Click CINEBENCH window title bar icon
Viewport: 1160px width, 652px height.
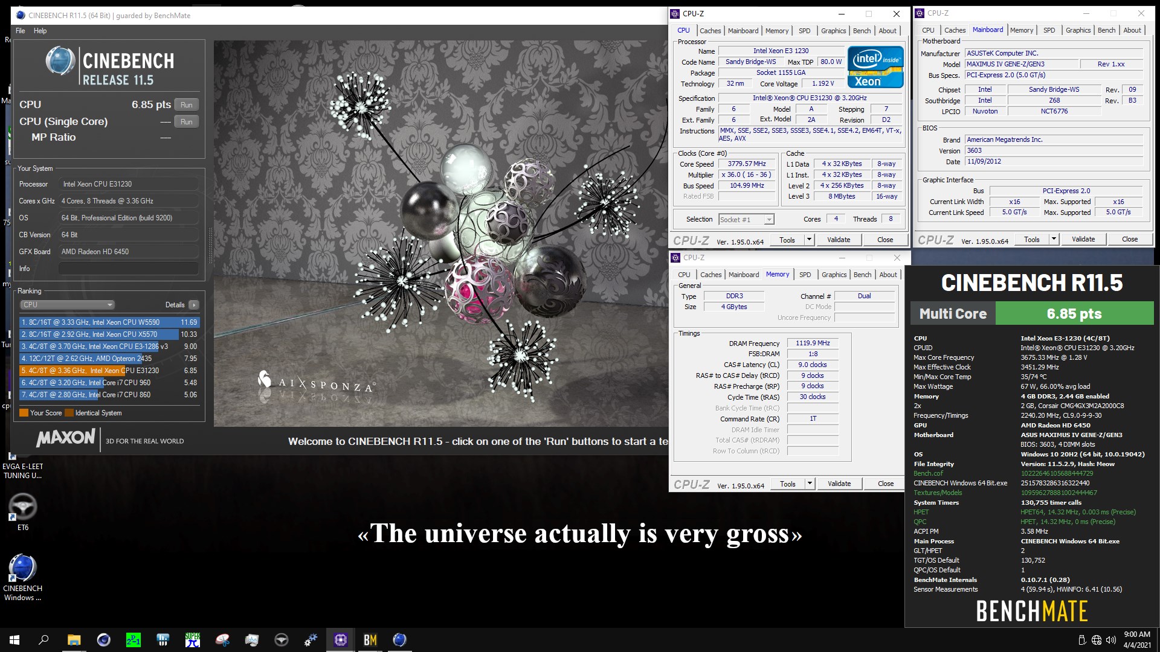pos(20,15)
